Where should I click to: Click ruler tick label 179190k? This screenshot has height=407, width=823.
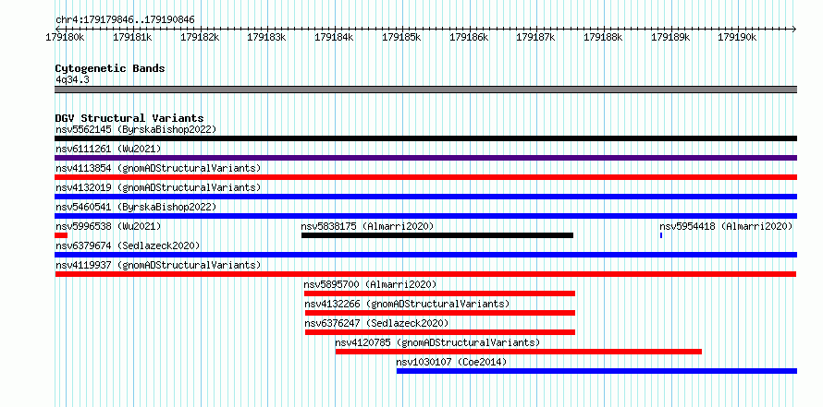click(738, 37)
